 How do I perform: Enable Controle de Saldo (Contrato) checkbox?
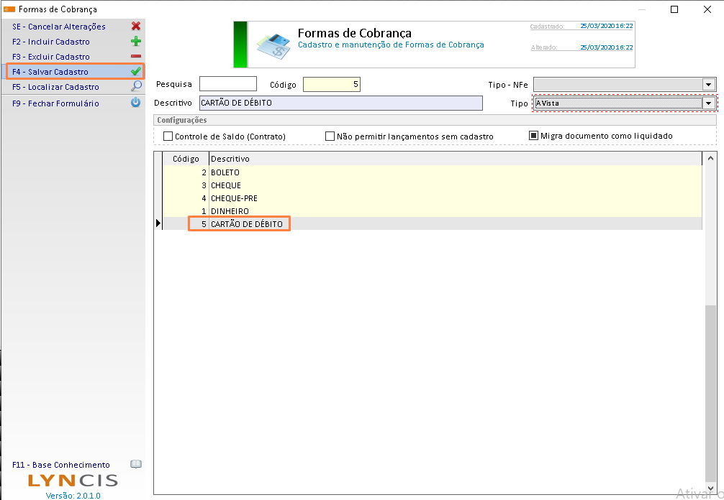[x=168, y=136]
